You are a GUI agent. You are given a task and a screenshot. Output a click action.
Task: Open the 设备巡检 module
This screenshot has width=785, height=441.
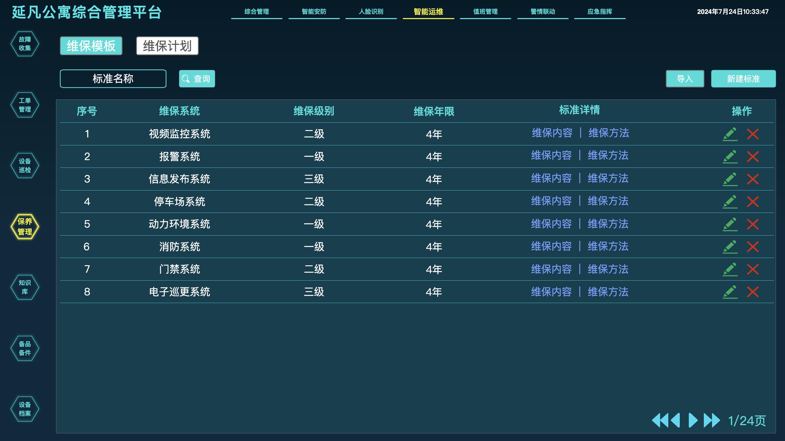(25, 165)
